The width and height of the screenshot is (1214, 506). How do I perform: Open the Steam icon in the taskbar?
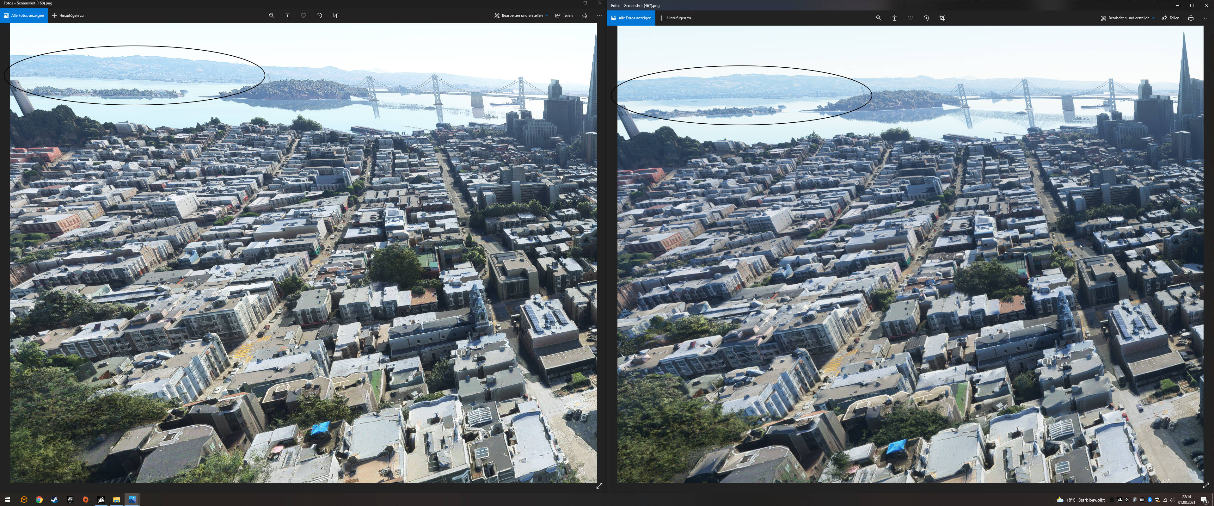(55, 499)
